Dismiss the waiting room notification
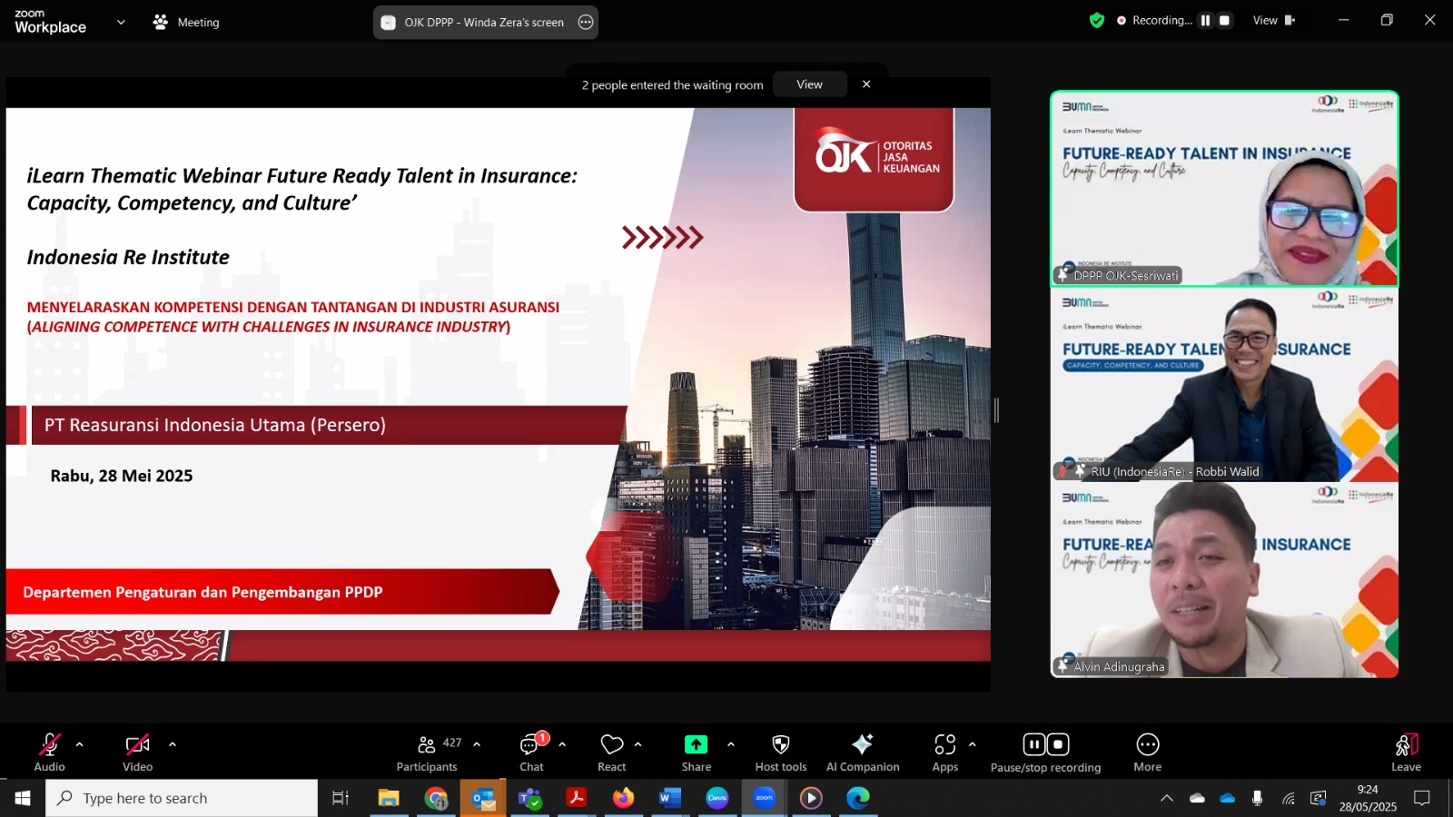This screenshot has height=817, width=1453. [x=866, y=84]
